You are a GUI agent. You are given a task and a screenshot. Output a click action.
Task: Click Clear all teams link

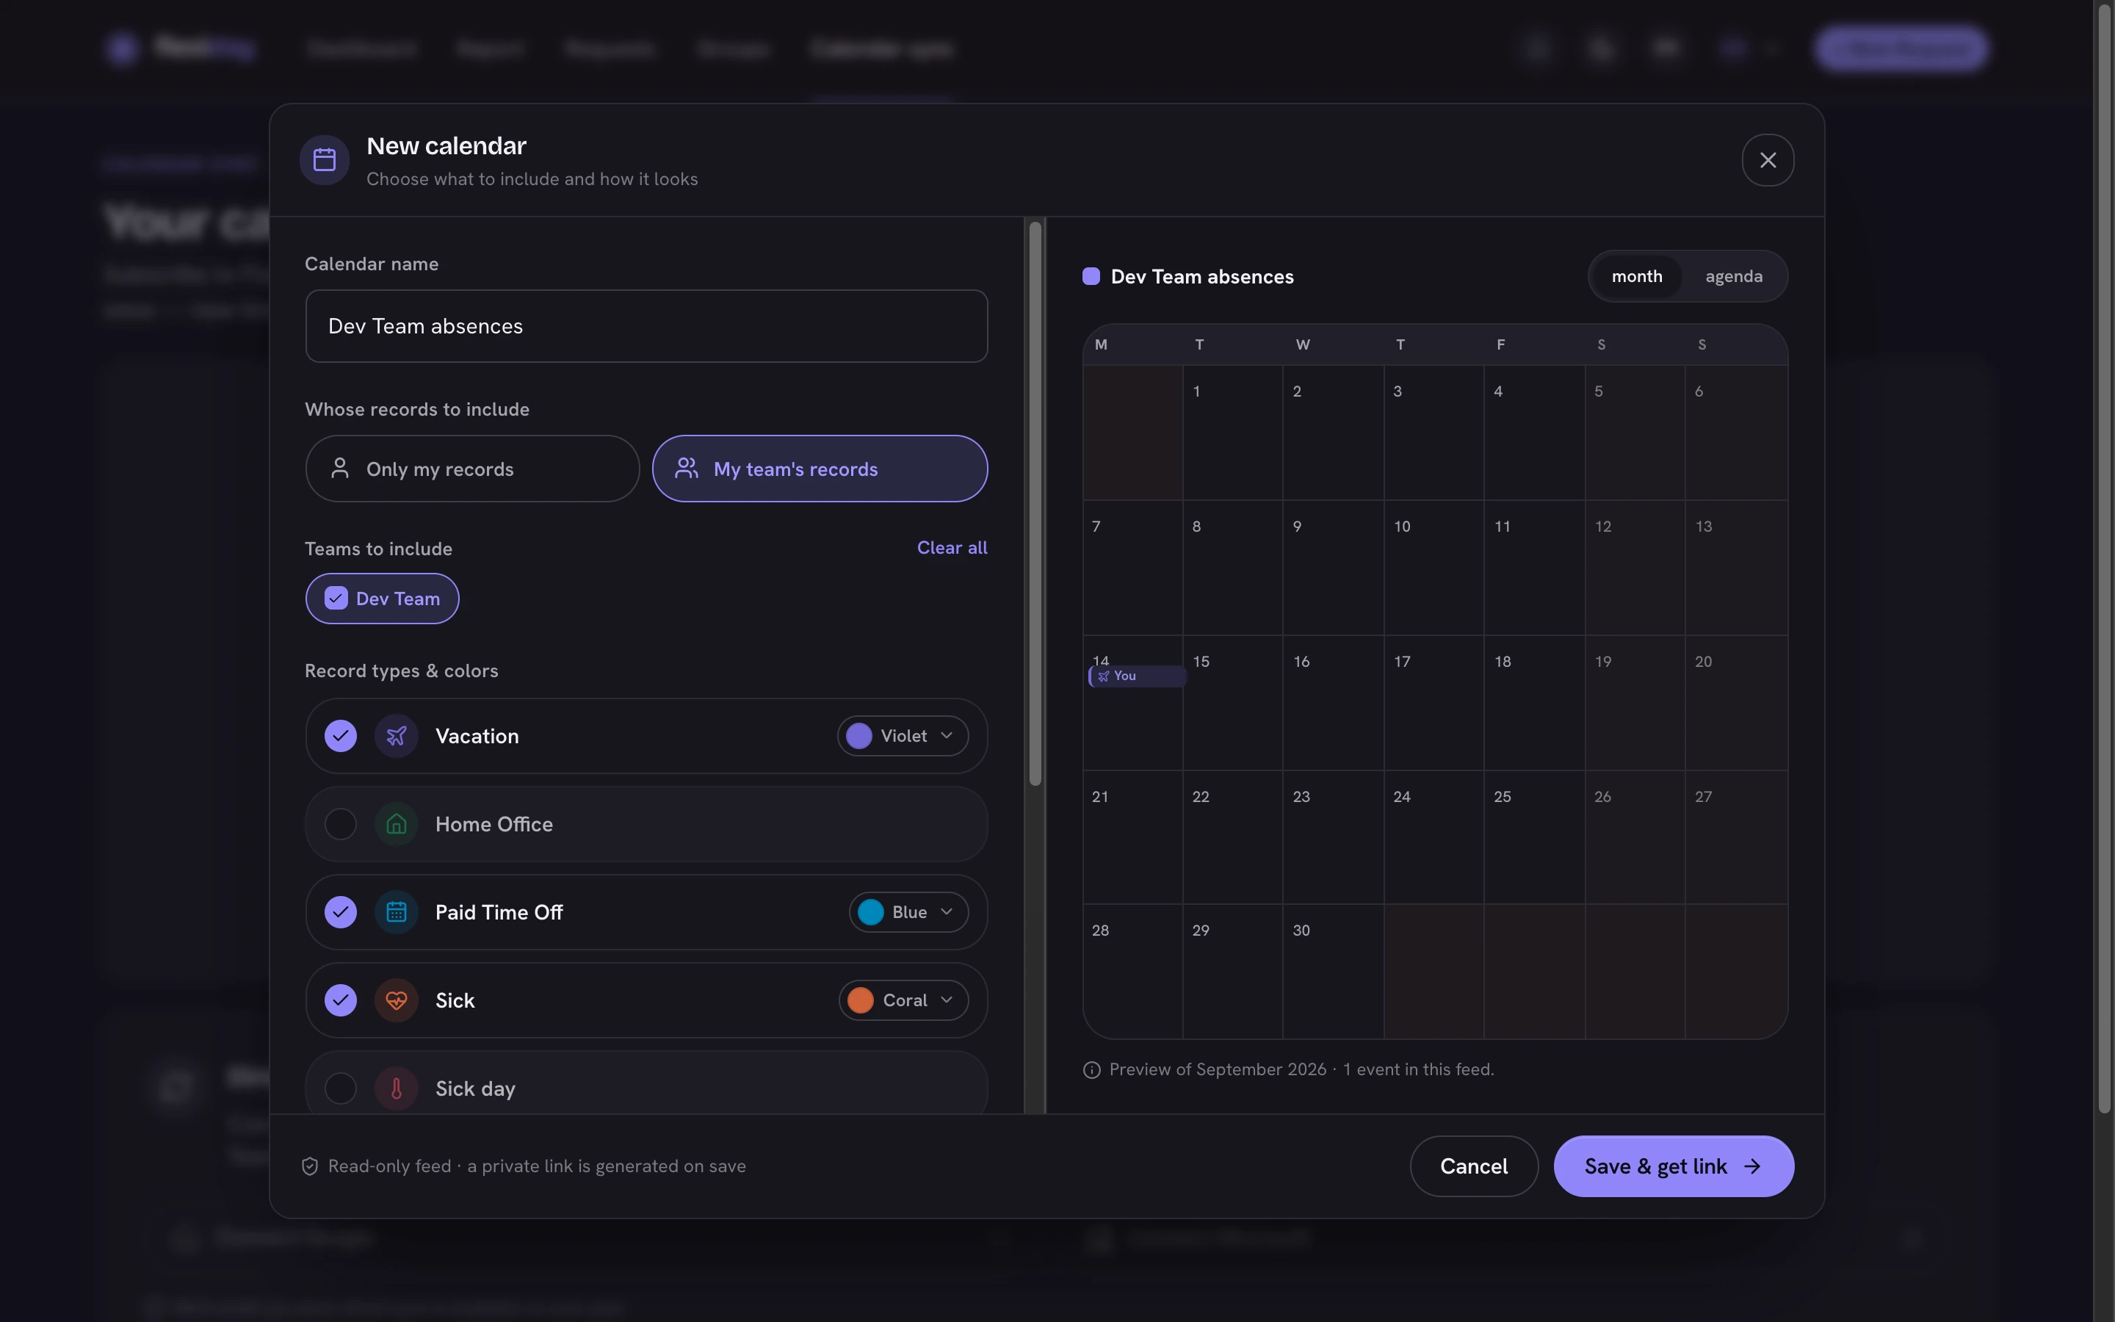952,547
